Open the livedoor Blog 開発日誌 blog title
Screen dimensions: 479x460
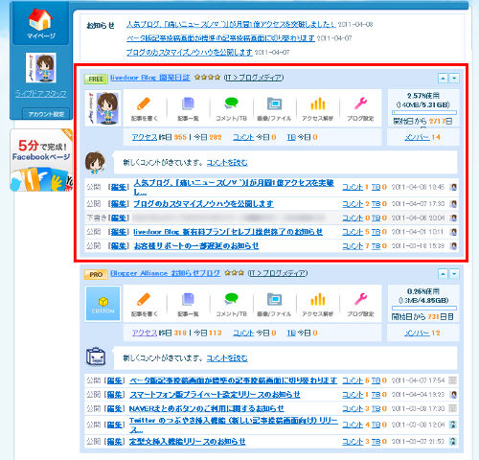[x=150, y=78]
